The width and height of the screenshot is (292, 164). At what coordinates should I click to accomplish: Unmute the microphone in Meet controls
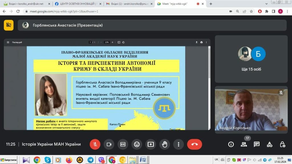(x=95, y=144)
